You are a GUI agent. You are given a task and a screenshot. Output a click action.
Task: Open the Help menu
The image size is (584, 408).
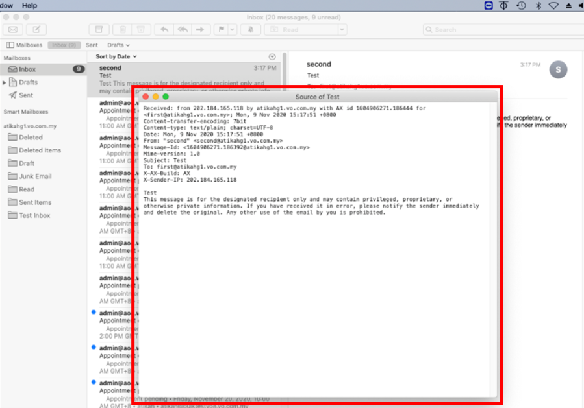[29, 5]
